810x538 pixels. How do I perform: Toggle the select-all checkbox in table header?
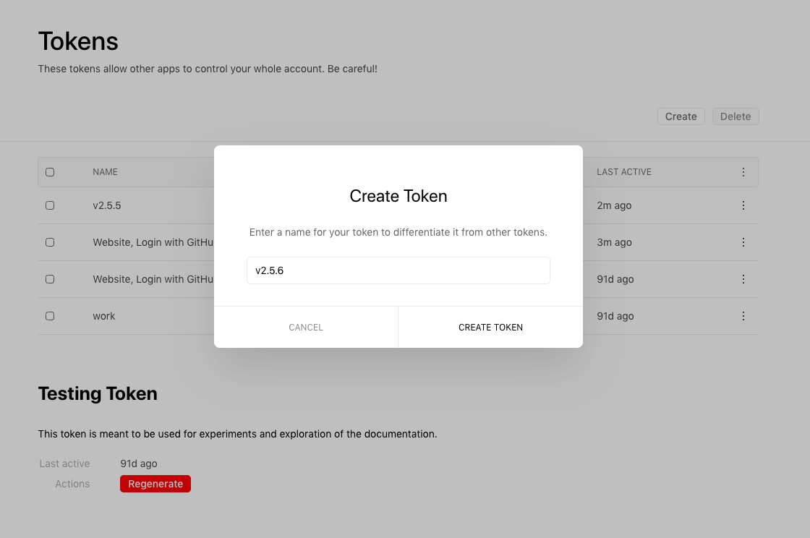(50, 172)
